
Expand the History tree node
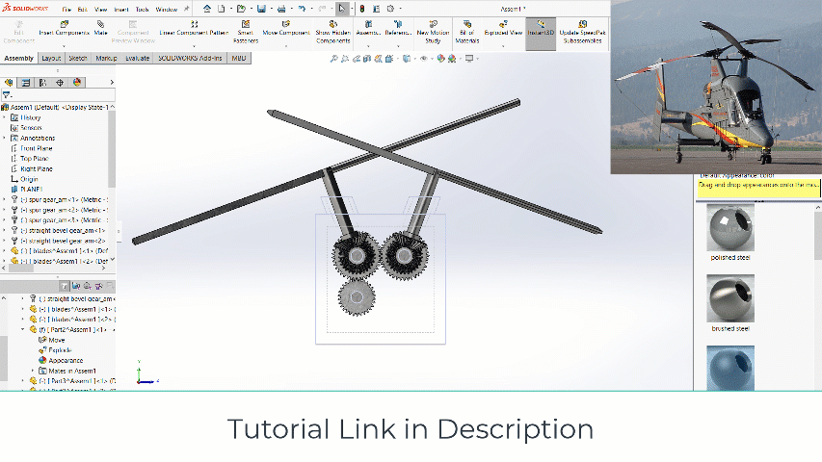pyautogui.click(x=5, y=117)
